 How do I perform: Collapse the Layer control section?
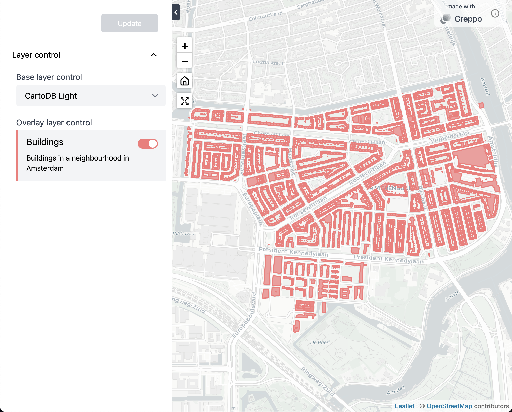coord(153,55)
